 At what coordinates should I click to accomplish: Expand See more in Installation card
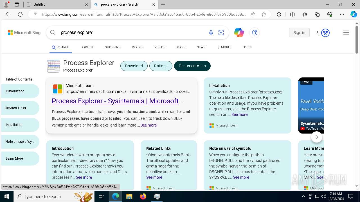coord(239,114)
